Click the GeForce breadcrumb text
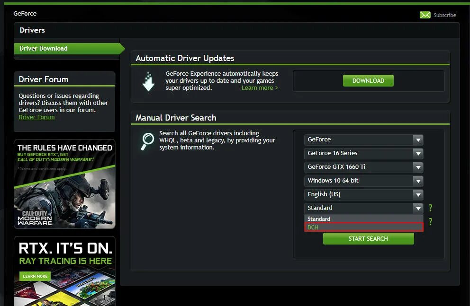 pos(25,13)
